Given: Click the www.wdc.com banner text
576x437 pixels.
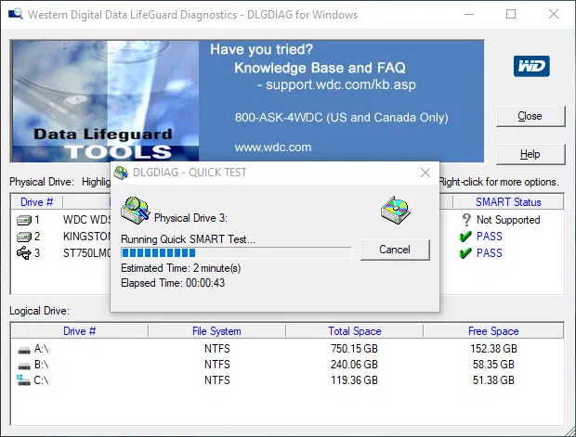Looking at the screenshot, I should tap(273, 148).
